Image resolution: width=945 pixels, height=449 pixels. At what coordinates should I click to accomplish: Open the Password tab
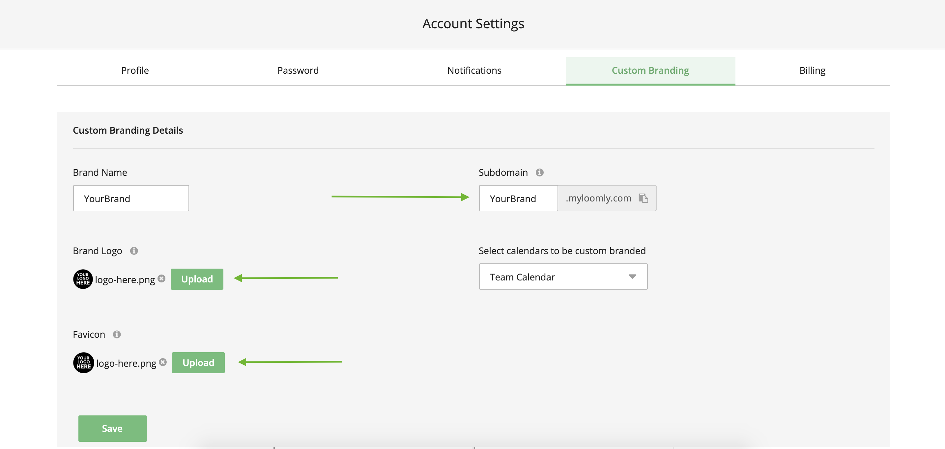[298, 70]
